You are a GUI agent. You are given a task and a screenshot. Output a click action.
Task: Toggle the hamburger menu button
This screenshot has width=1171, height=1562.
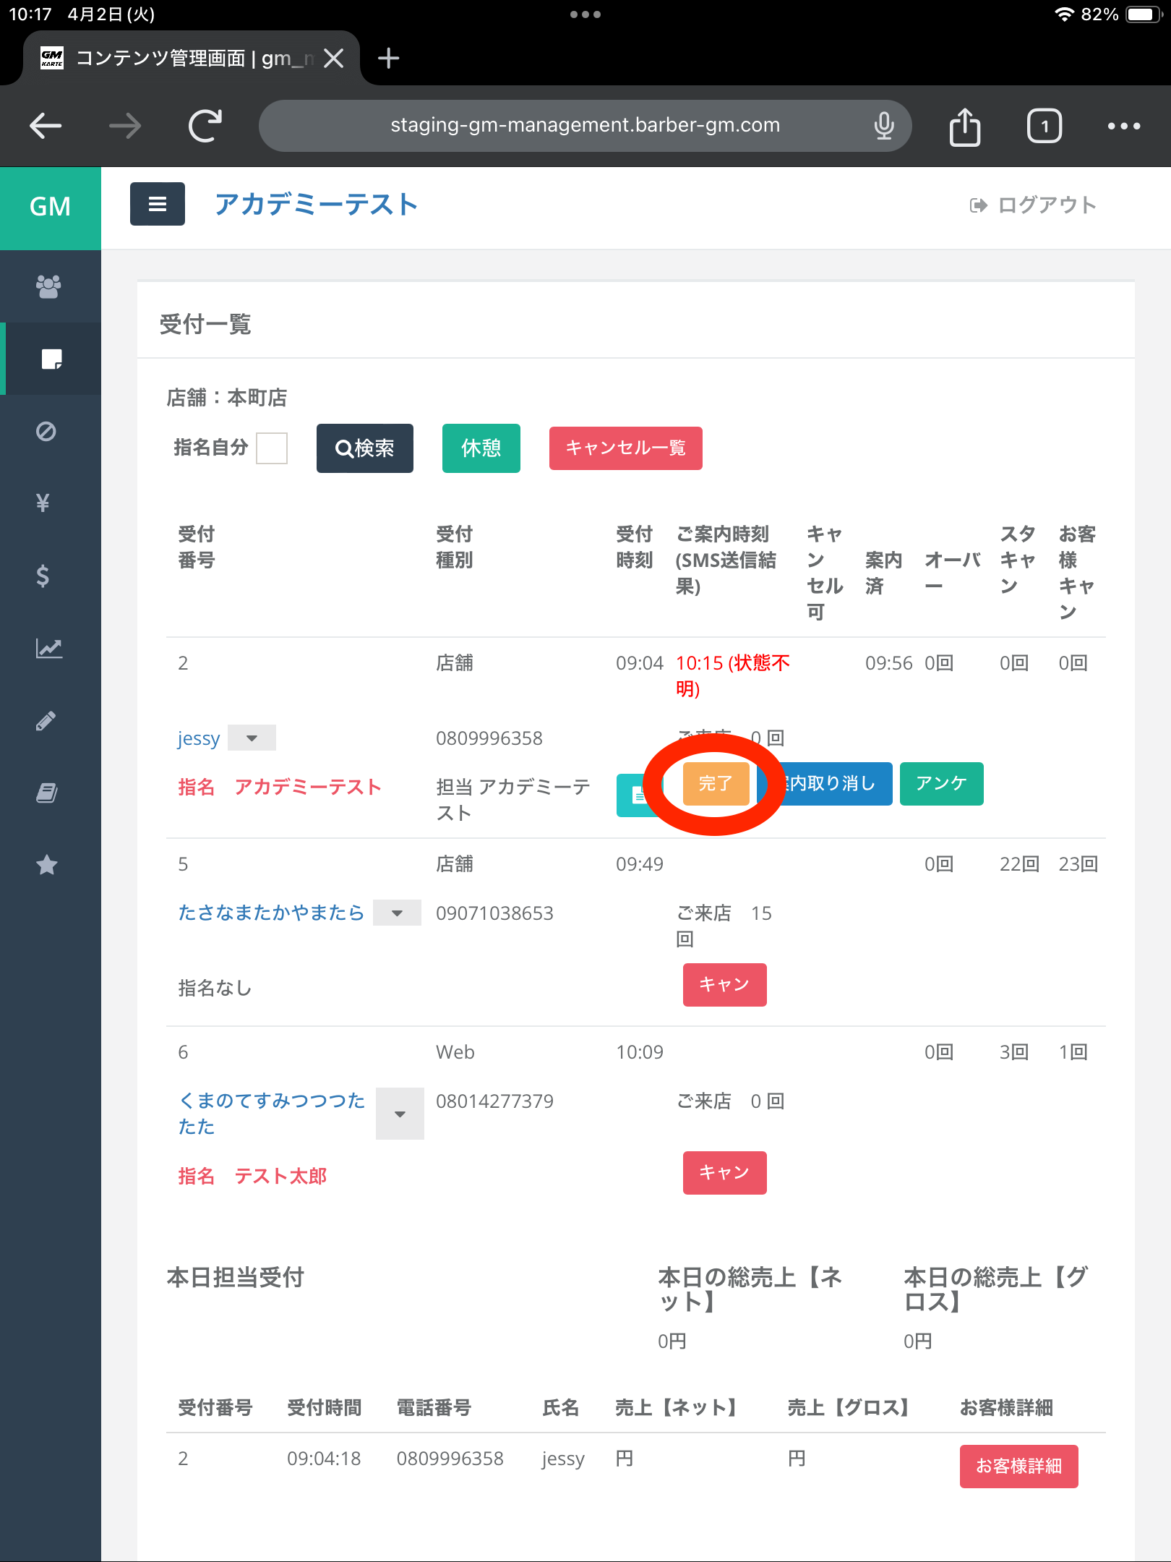point(158,205)
